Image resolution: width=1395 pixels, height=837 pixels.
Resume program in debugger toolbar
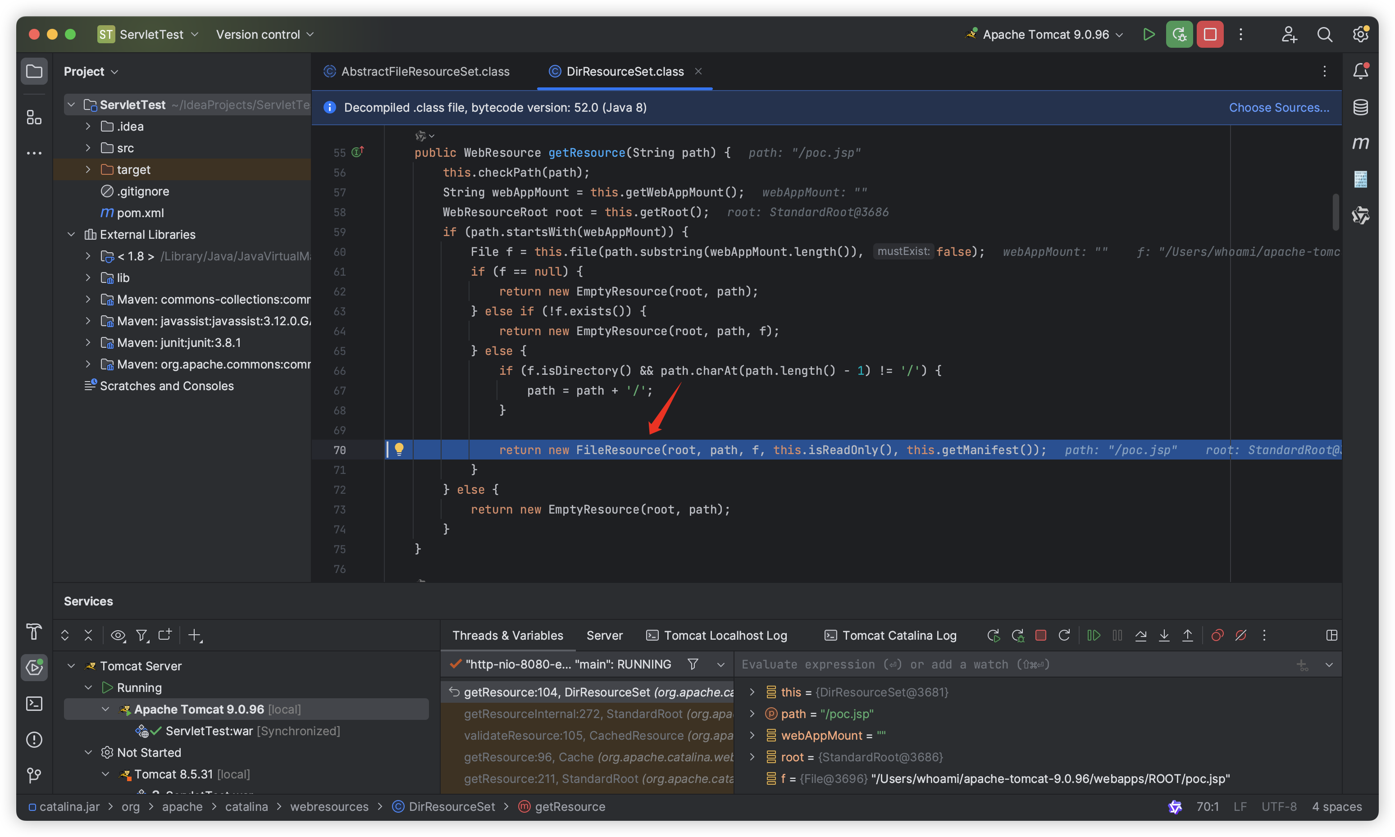(1093, 635)
